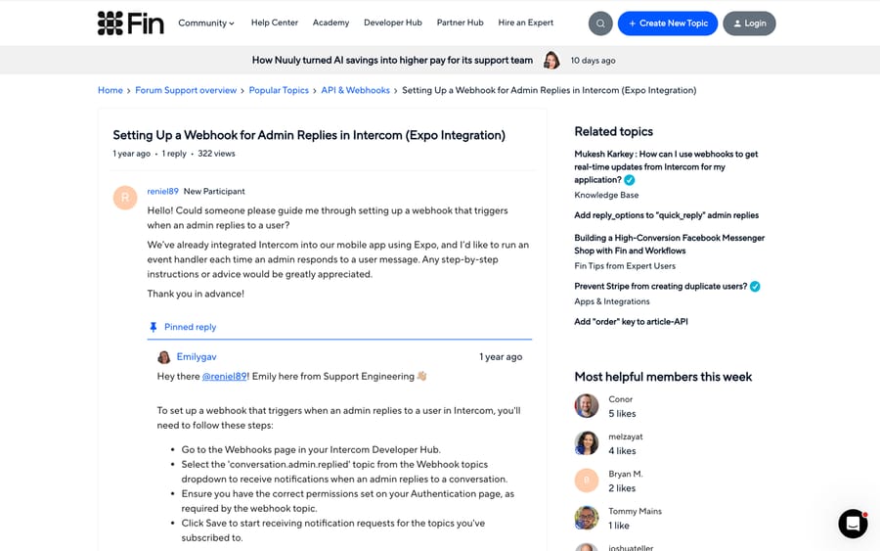
Task: Open Add reply_options to quick_reply topic
Action: point(666,215)
